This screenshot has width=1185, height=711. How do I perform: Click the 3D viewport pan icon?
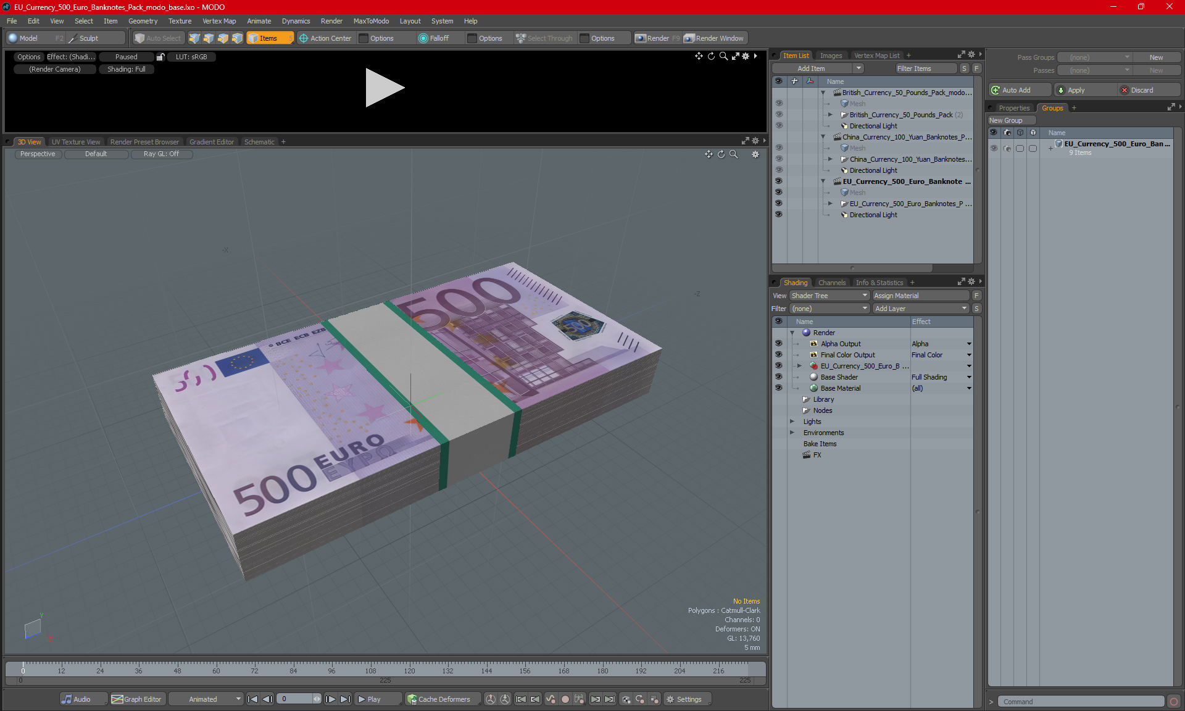pos(709,154)
